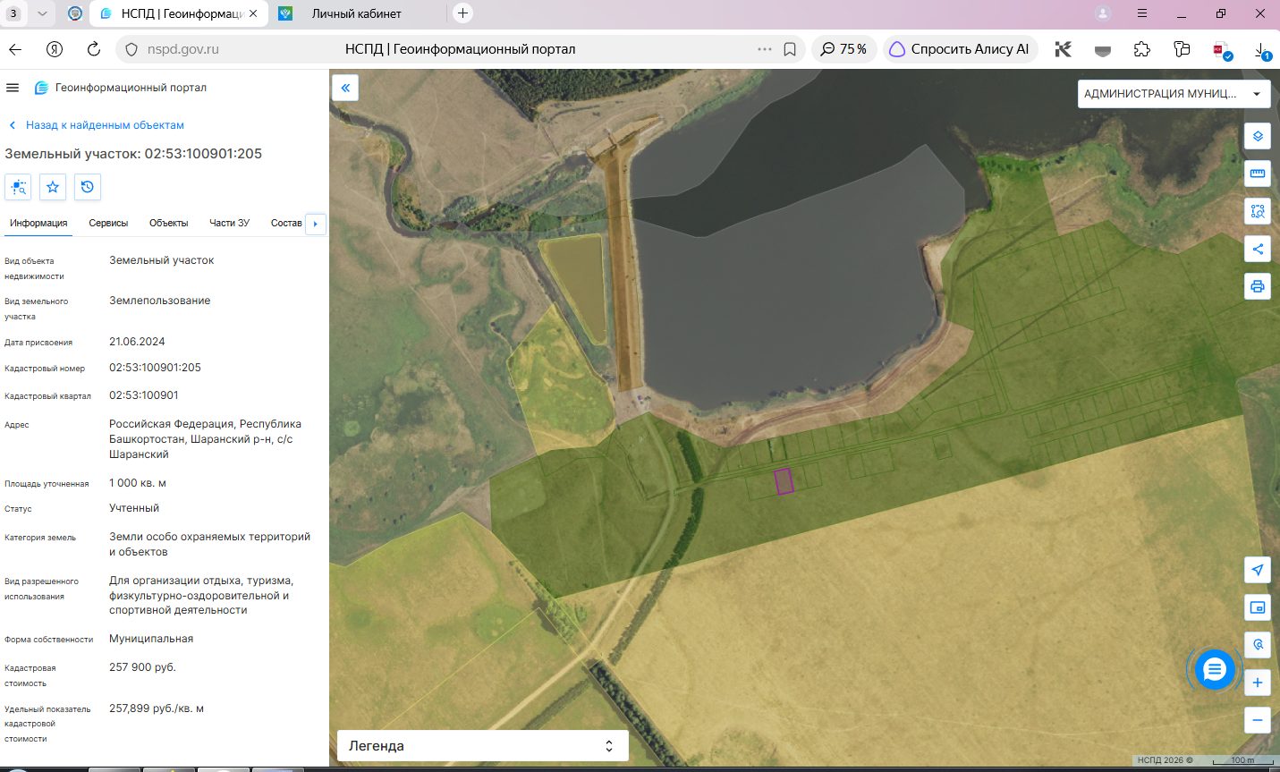The height and width of the screenshot is (772, 1280).
Task: Reload the page in browser toolbar
Action: (94, 49)
